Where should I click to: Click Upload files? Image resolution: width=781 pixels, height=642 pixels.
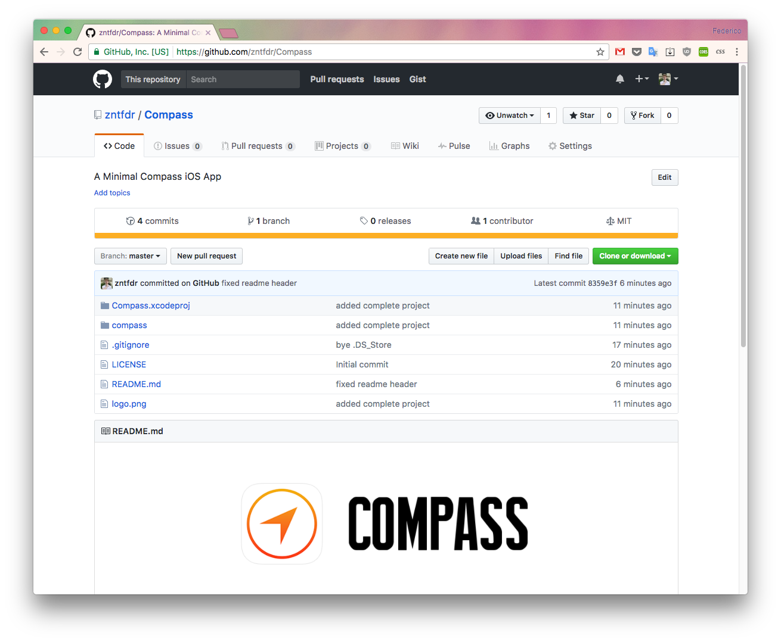tap(521, 256)
